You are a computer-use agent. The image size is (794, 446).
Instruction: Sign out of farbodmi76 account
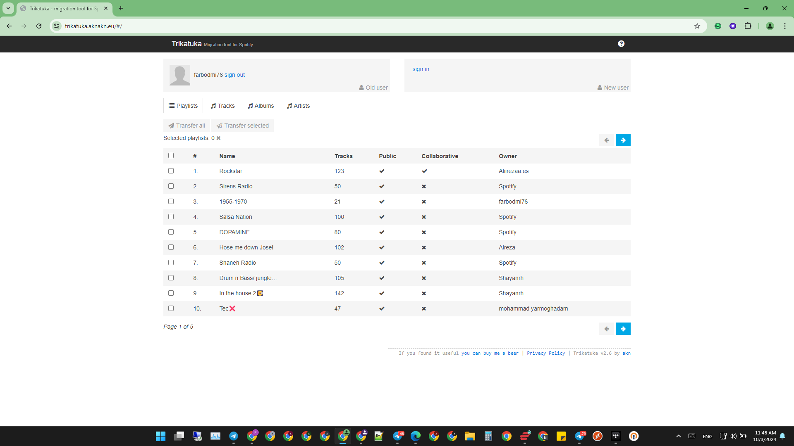point(234,75)
